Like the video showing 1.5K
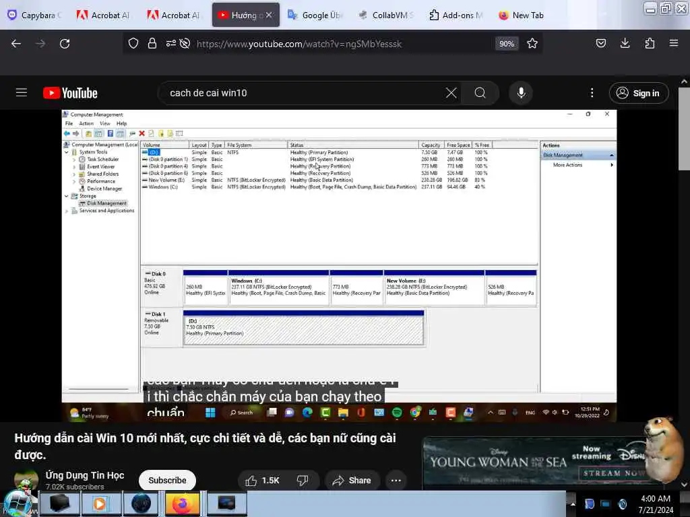This screenshot has width=690, height=517. 262,481
